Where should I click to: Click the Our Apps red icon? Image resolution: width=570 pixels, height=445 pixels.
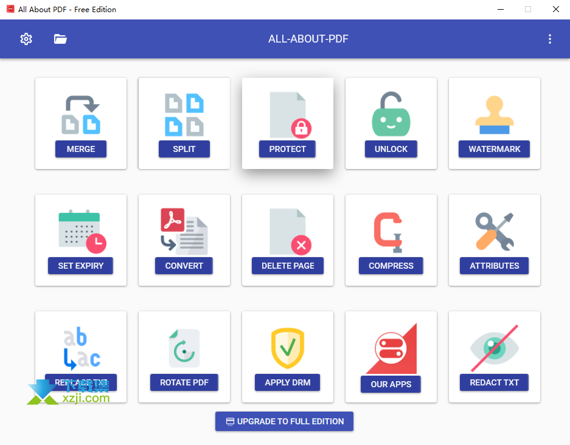392,348
